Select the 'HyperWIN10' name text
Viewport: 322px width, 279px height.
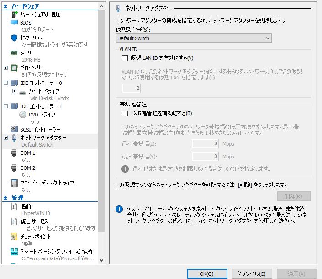36,213
